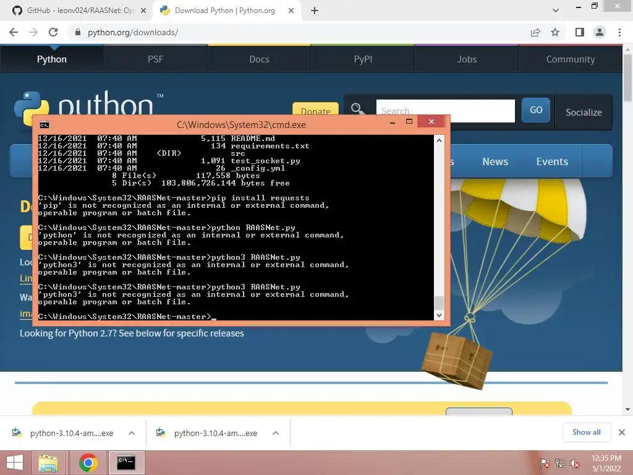
Task: Click the Chrome back arrow
Action: point(14,32)
